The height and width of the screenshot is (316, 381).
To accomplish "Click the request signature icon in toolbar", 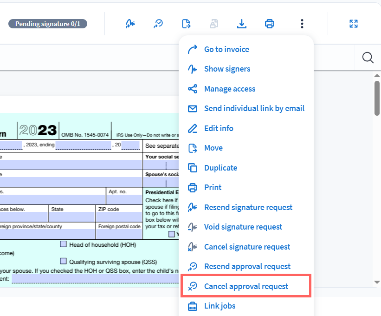I will 130,24.
